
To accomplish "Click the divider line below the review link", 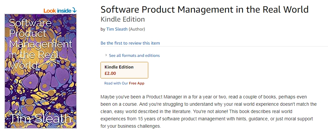I will pos(214,47).
